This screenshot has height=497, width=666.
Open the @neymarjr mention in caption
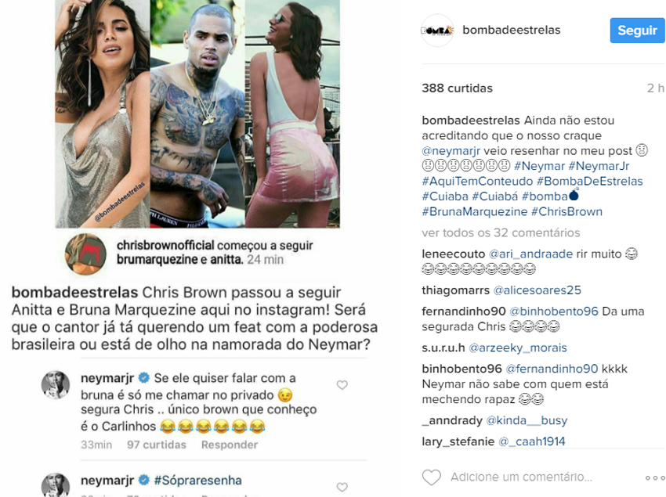coord(451,151)
